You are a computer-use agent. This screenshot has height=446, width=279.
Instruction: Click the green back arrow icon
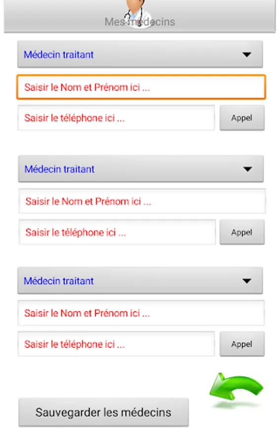pos(236,387)
